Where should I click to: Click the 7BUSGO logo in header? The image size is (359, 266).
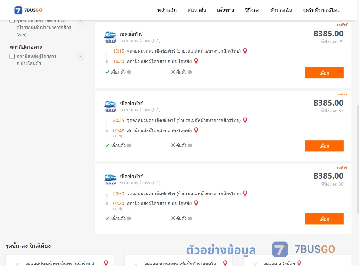[28, 10]
